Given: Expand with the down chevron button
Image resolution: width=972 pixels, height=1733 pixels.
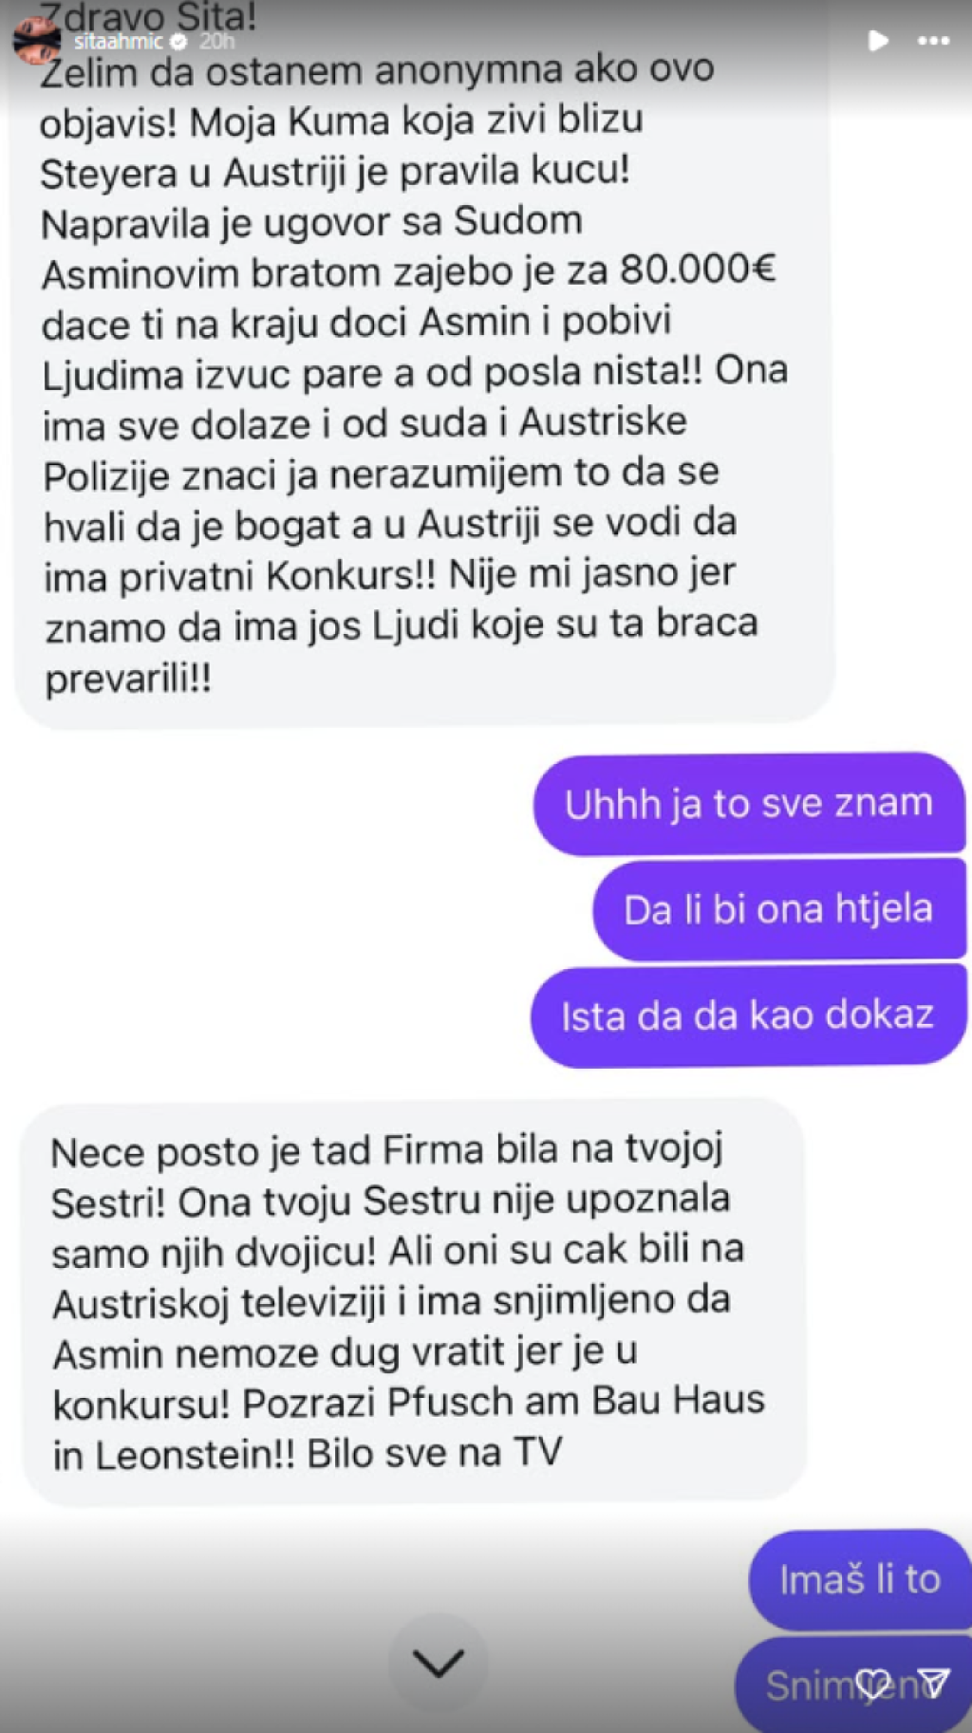Looking at the screenshot, I should point(439,1663).
